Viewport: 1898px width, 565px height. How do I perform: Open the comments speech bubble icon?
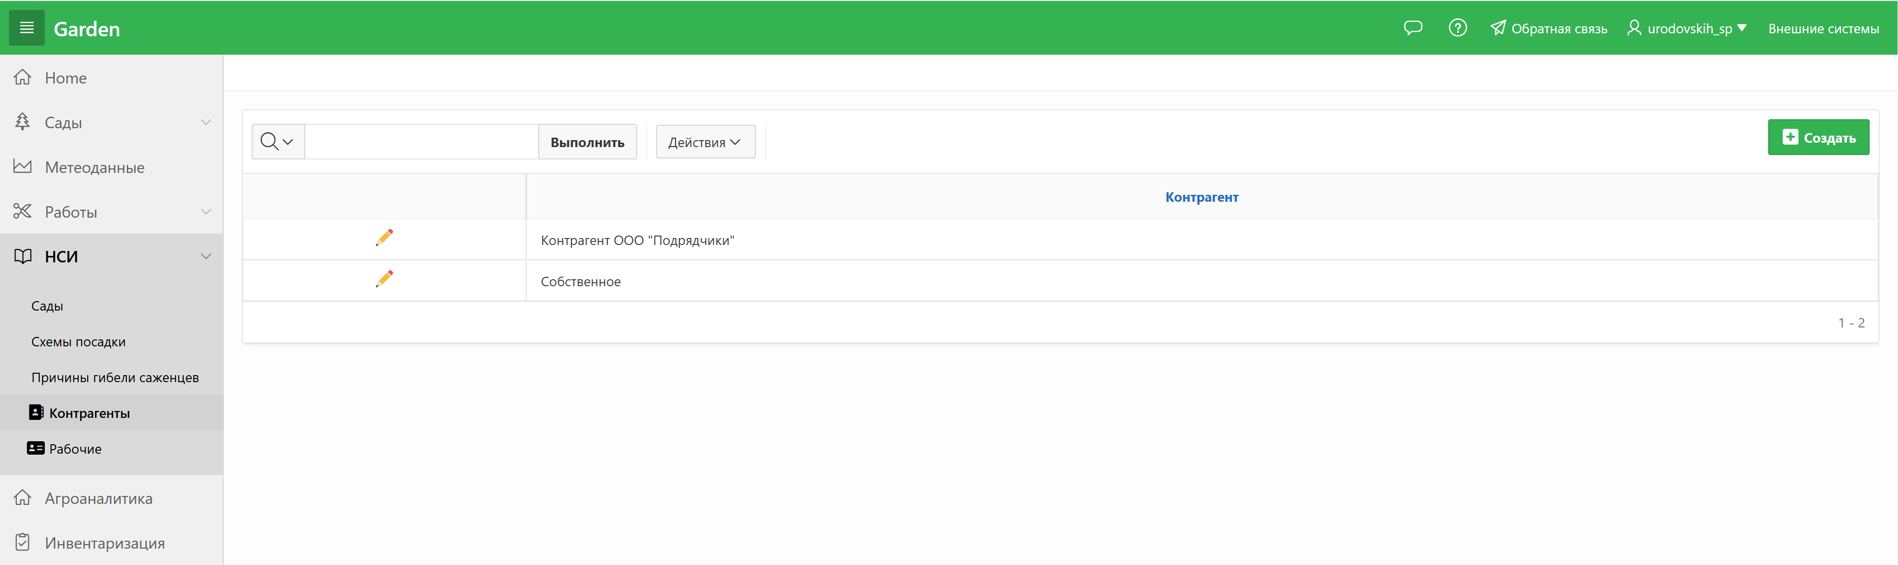click(1413, 28)
